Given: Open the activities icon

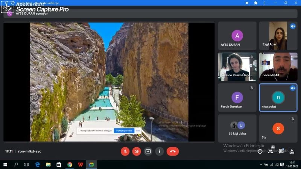Looking at the screenshot, I should coord(292,151).
